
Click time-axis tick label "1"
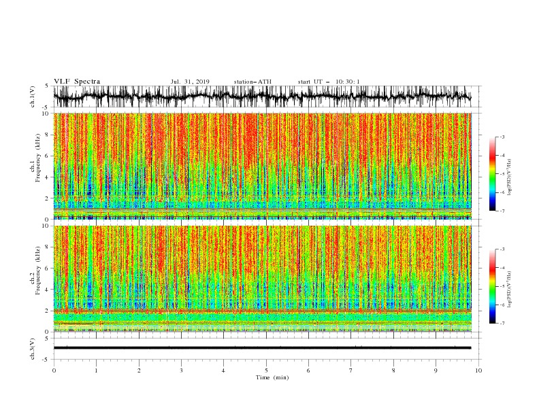pyautogui.click(x=96, y=370)
